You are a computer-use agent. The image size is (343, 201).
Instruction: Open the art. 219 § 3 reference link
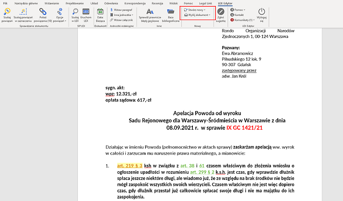(130, 166)
